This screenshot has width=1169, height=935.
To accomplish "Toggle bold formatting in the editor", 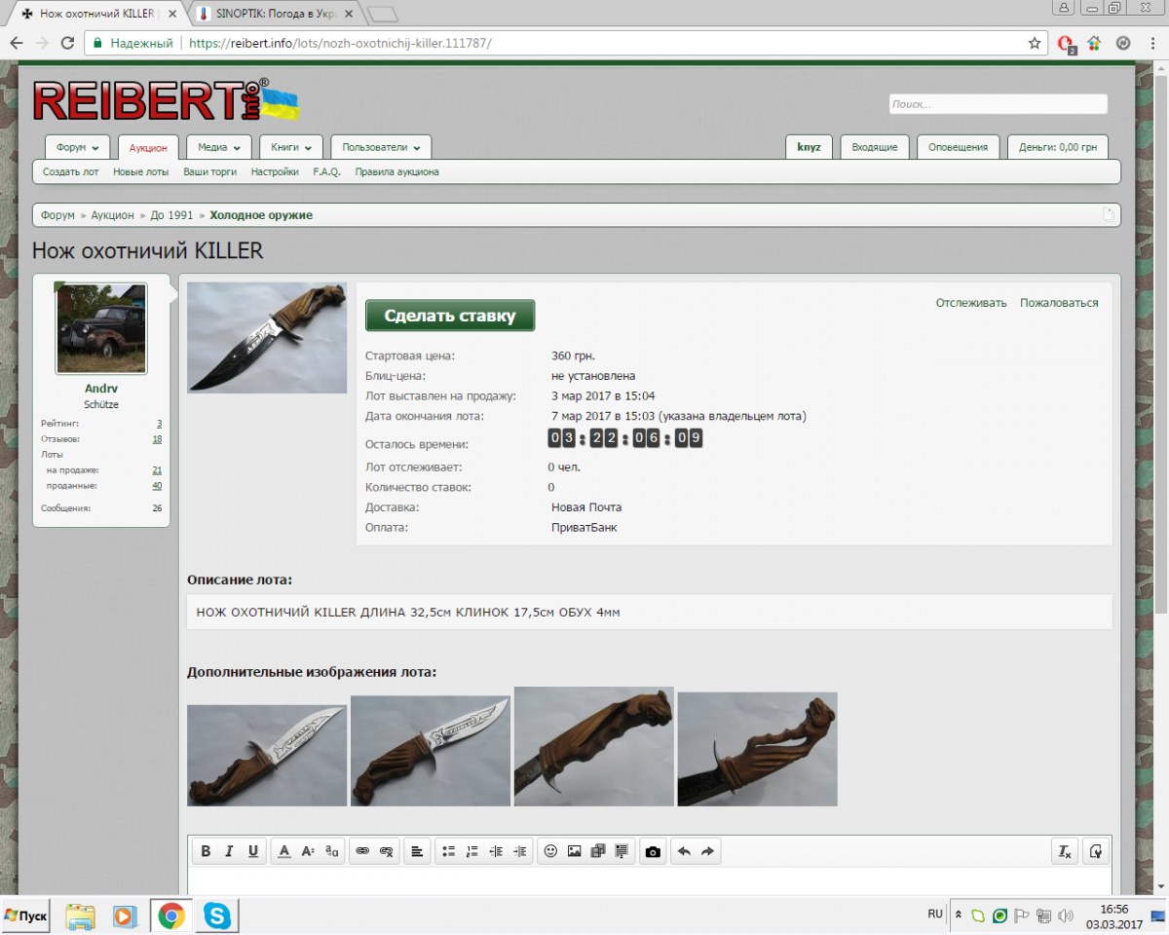I will [206, 851].
